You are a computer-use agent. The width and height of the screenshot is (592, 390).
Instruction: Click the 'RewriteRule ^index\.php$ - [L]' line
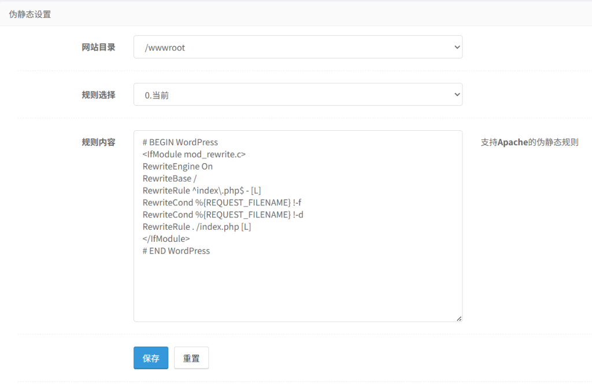[x=202, y=190]
